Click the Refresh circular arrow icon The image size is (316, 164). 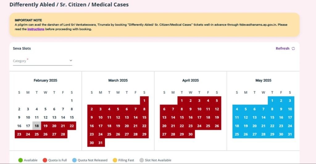[293, 48]
